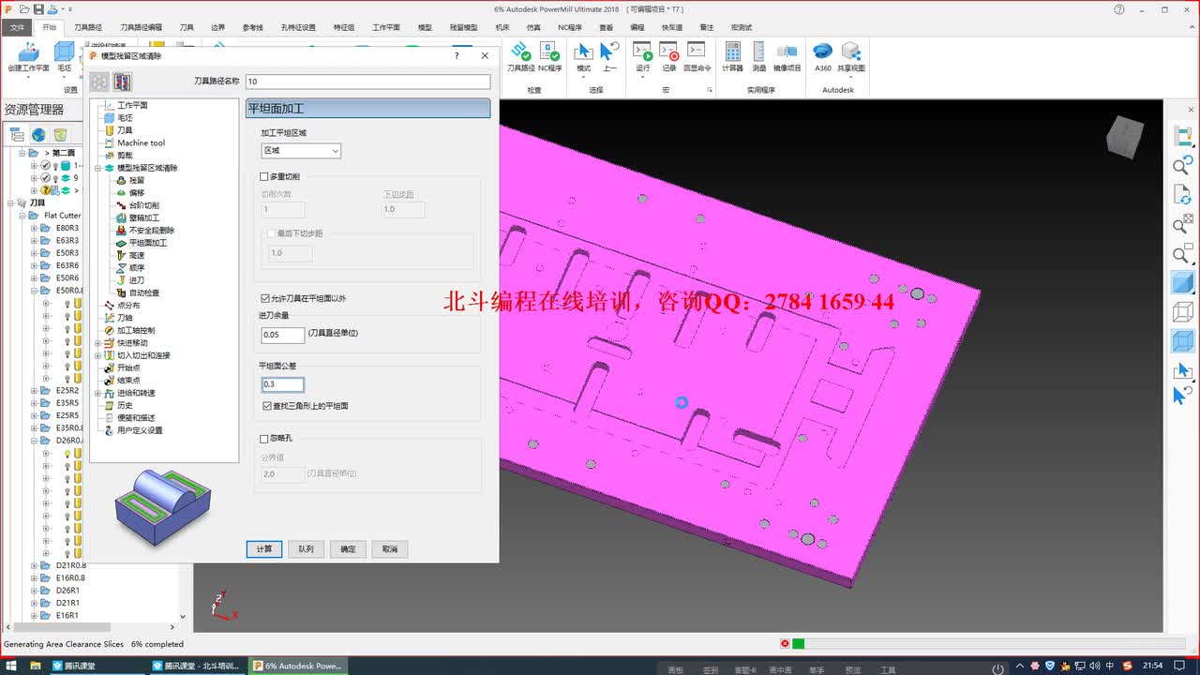Image resolution: width=1200 pixels, height=675 pixels.
Task: Select 壁精加工 in dialog tree
Action: pyautogui.click(x=144, y=217)
